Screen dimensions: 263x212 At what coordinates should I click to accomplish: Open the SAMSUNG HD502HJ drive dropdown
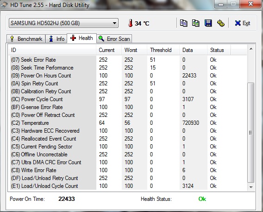[63, 23]
